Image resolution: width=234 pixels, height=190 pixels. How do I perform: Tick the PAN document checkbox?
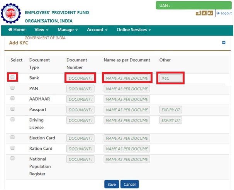(x=12, y=88)
